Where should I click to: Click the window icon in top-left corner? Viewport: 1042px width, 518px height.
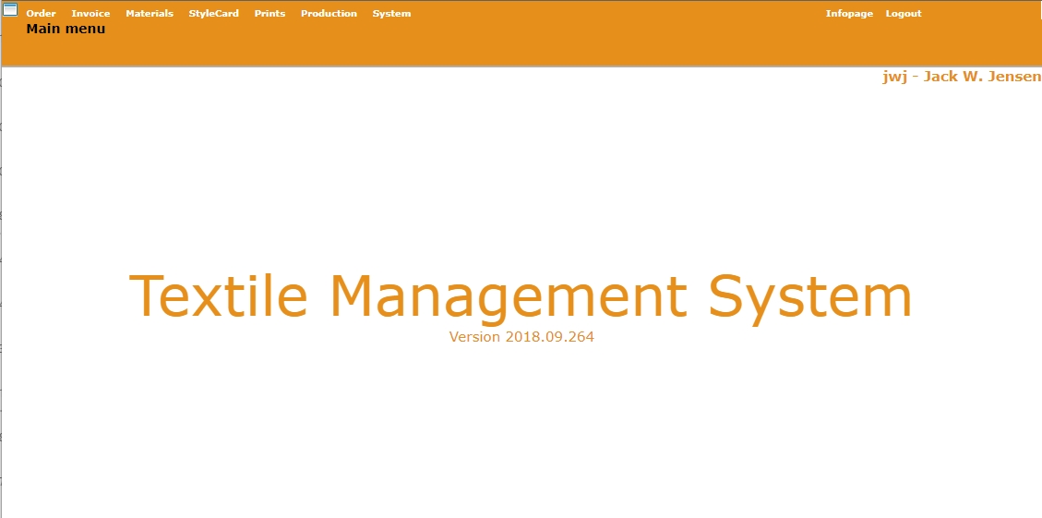click(10, 9)
